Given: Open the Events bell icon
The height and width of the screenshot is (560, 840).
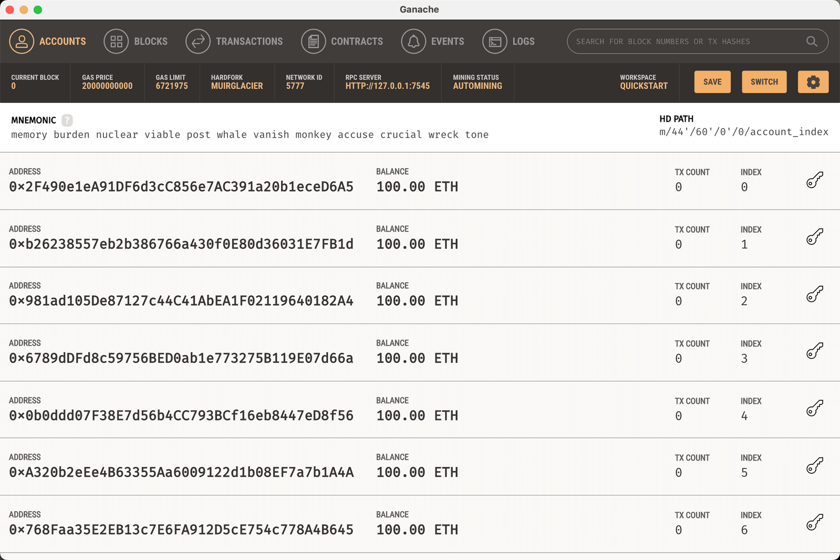Looking at the screenshot, I should tap(414, 42).
